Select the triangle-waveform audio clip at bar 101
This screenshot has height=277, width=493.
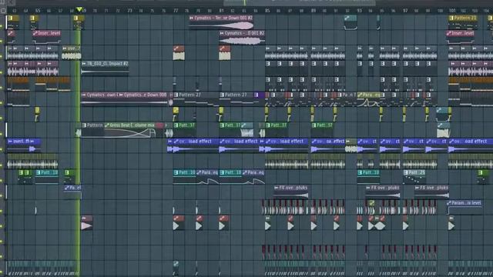point(451,222)
